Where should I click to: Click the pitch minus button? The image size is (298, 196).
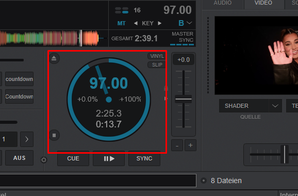pos(177,145)
